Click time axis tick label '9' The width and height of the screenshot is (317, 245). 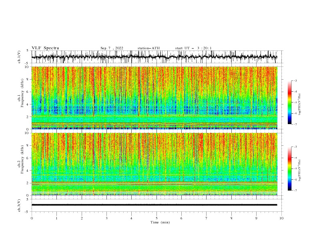[256, 218]
